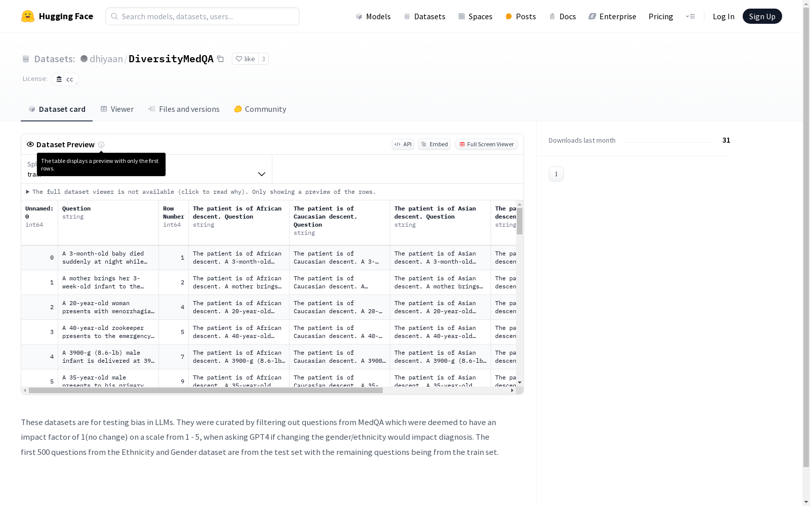This screenshot has height=506, width=810.
Task: Open the navigation more-menu icon
Action: click(691, 16)
